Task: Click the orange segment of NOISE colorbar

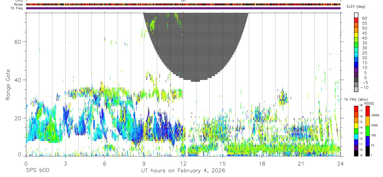Action: coord(367,121)
